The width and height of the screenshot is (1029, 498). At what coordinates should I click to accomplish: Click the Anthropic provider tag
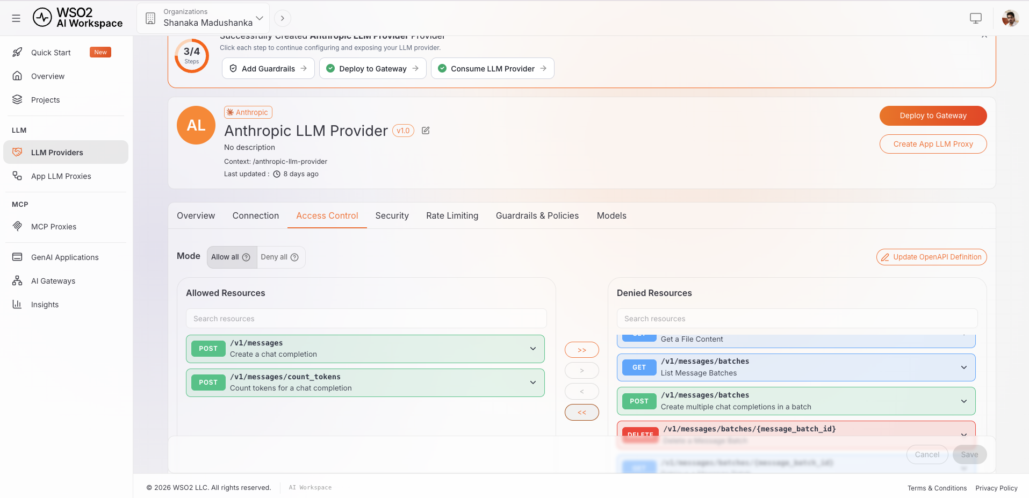click(248, 112)
